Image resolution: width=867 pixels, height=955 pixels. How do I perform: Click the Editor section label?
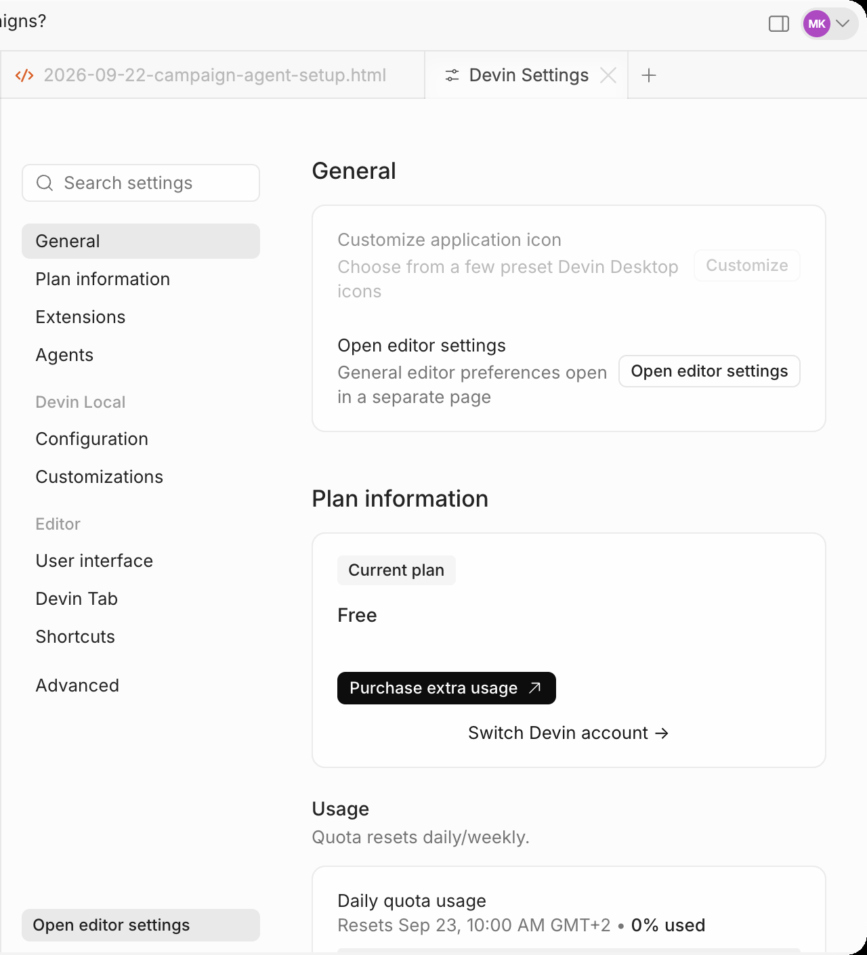58,524
